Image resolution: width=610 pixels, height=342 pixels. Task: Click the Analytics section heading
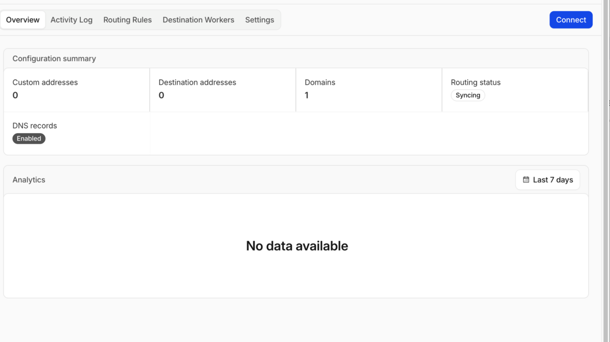click(29, 180)
